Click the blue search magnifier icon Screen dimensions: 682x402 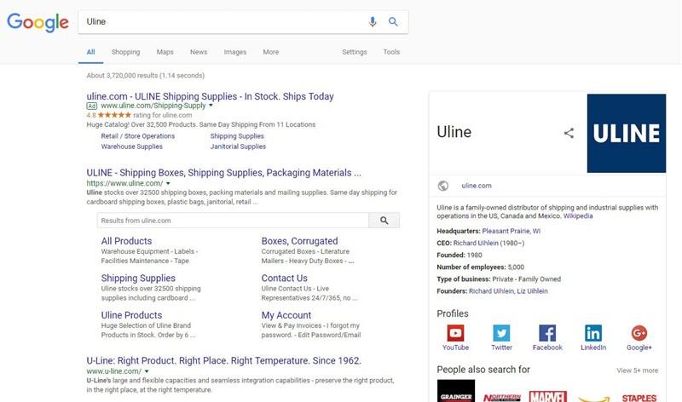[x=393, y=22]
